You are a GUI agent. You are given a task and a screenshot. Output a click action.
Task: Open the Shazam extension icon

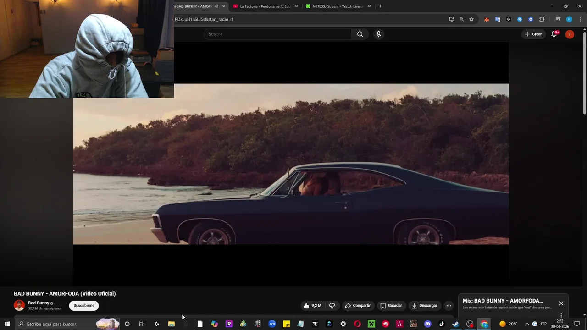click(520, 19)
